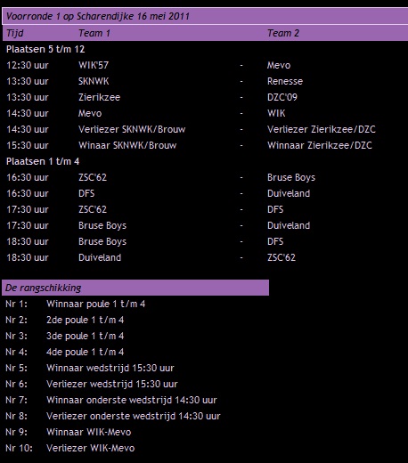Click WIK'57 in the 12:30 match

[94, 65]
